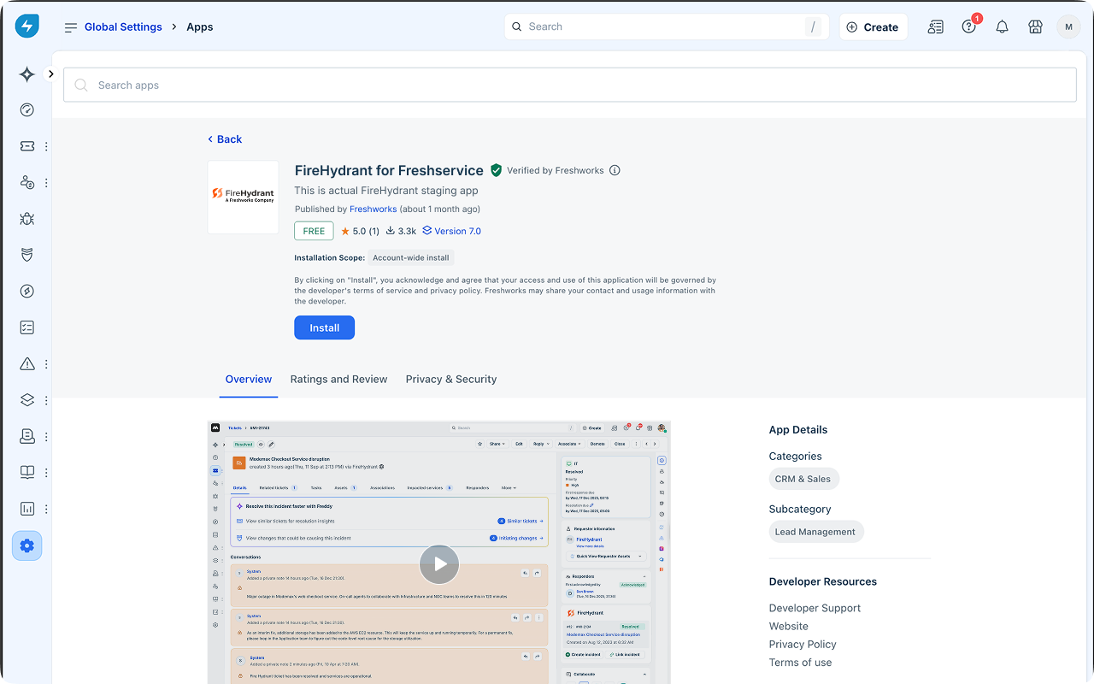
Task: Click the Search apps input field
Action: pos(570,85)
